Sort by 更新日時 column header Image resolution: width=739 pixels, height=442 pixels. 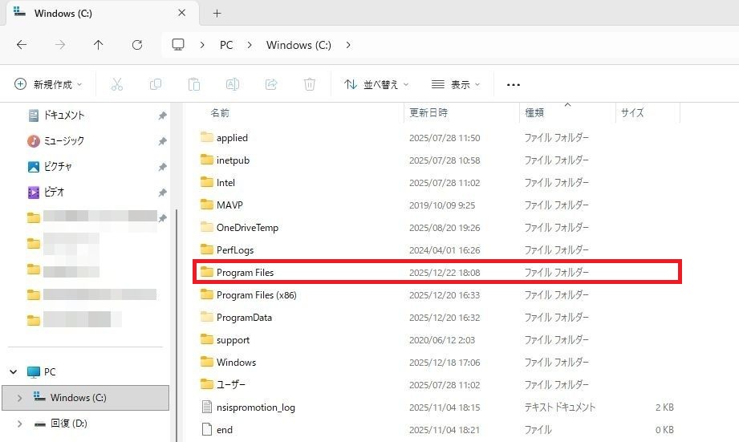429,113
